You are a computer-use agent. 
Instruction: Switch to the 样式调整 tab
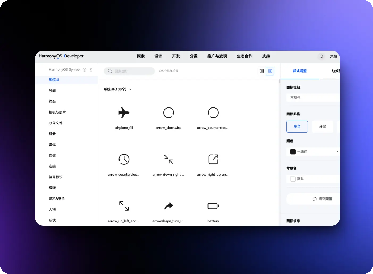(x=300, y=71)
